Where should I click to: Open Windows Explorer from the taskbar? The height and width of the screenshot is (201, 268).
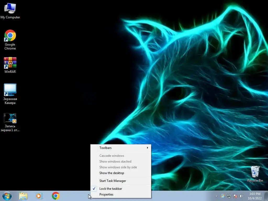23,196
